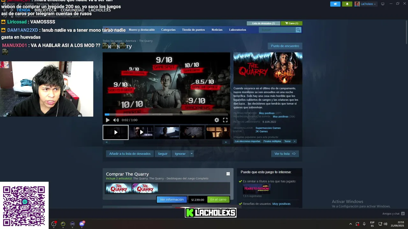Click the Windows platform icon
Image resolution: width=408 pixels, height=229 pixels.
coord(228,174)
